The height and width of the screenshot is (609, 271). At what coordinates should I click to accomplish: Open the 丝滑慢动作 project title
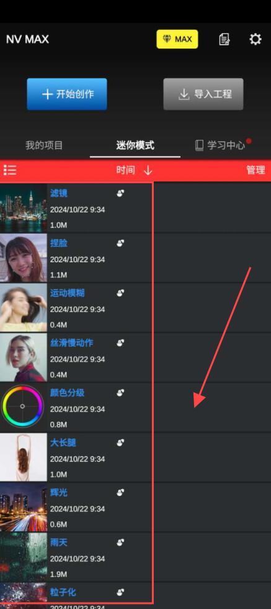(x=72, y=343)
